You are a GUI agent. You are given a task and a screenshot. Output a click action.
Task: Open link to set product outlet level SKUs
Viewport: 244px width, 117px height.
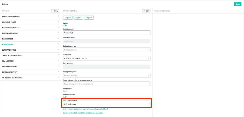click(x=83, y=113)
